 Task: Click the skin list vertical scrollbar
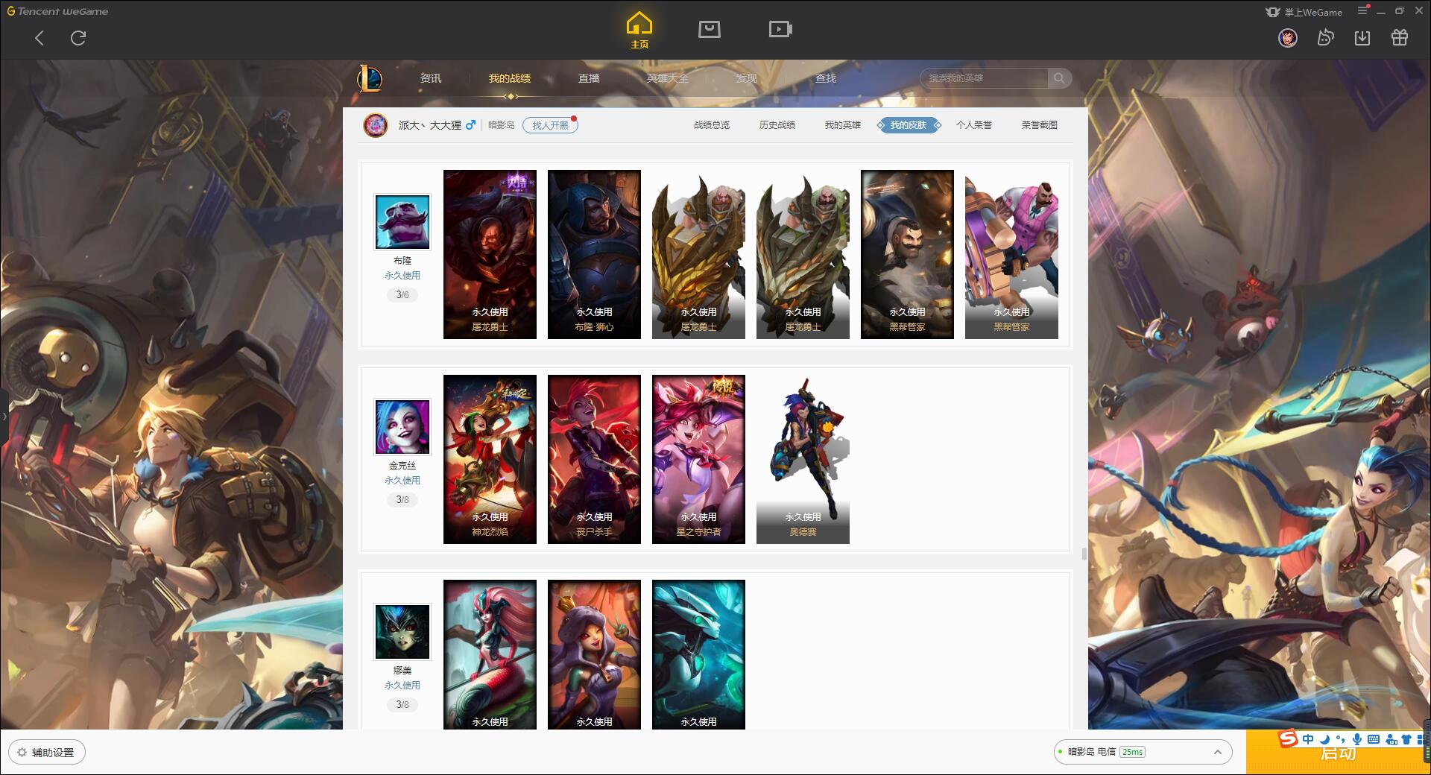tap(1084, 554)
